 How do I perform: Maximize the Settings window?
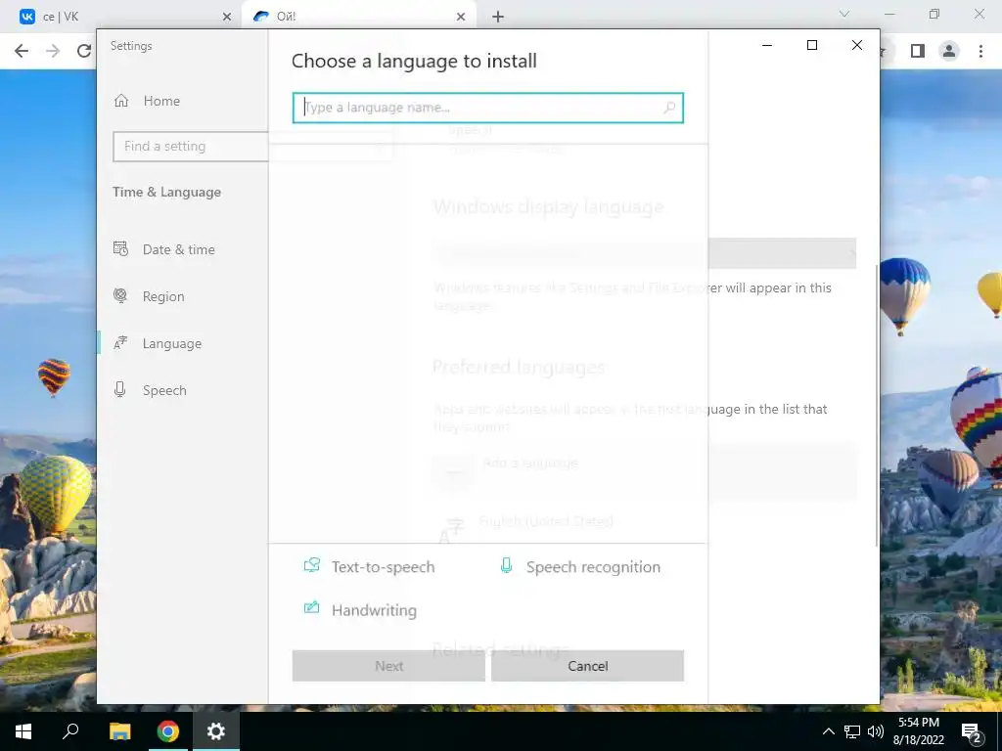[x=812, y=45]
